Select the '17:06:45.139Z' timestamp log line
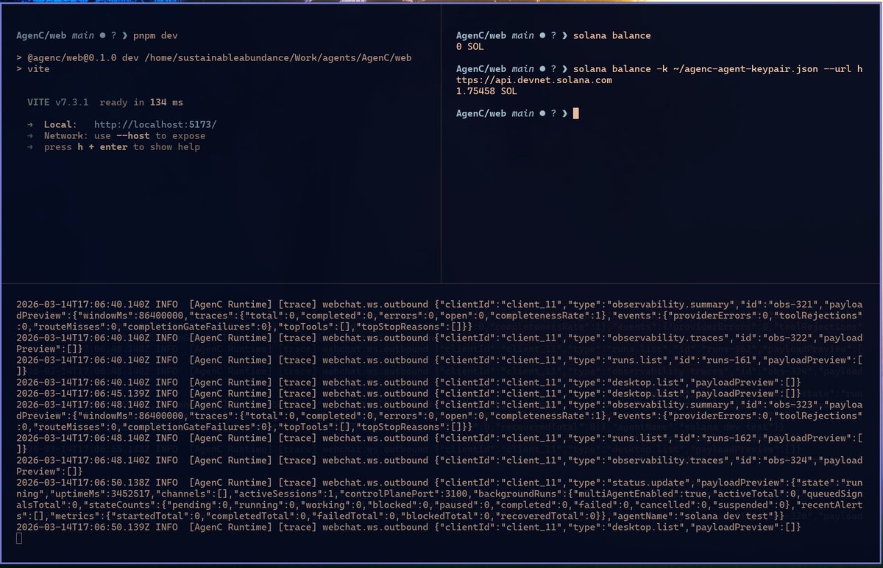Image resolution: width=883 pixels, height=568 pixels. [x=408, y=393]
